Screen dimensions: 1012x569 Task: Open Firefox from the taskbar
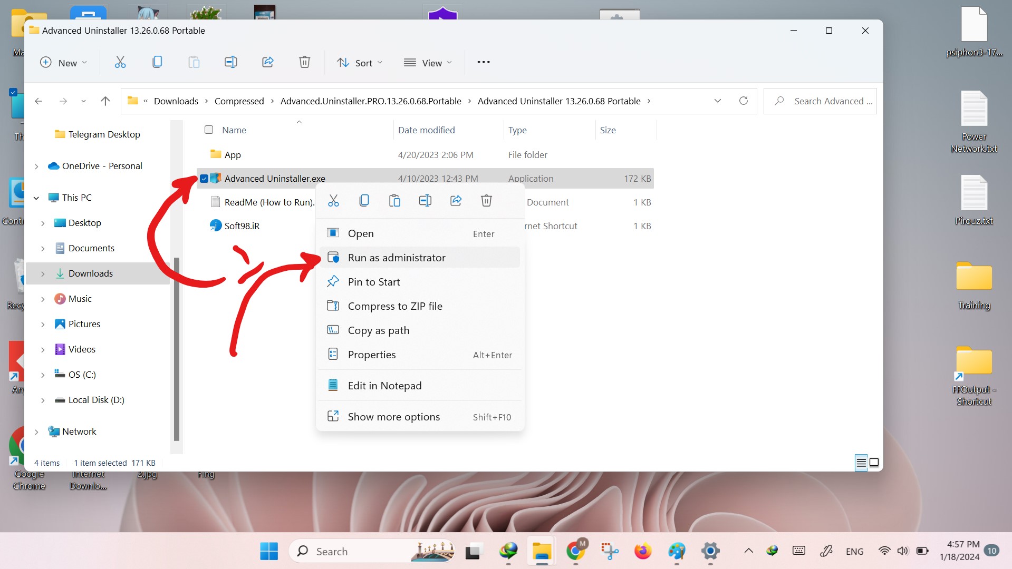[642, 551]
